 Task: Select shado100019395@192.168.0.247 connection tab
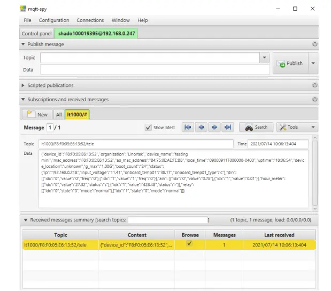(x=96, y=33)
